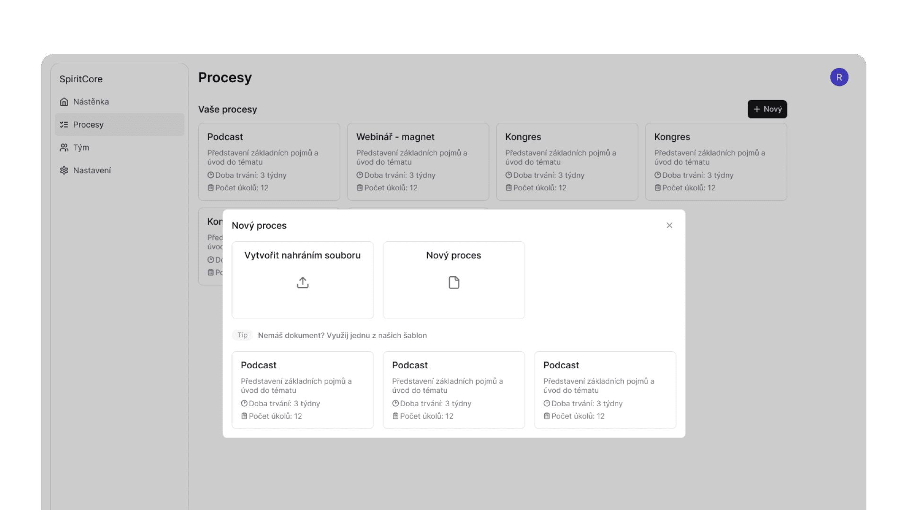Pick the last Podcast template in dialog
Image resolution: width=908 pixels, height=510 pixels.
[605, 390]
